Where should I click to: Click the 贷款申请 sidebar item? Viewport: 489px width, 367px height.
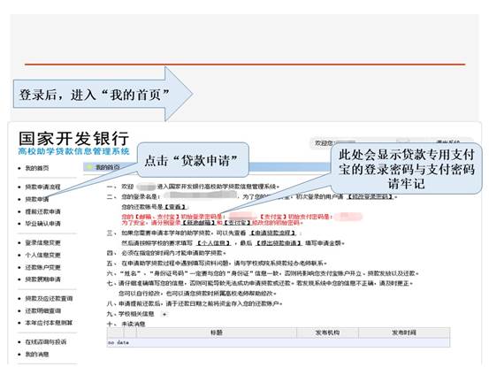(37, 199)
